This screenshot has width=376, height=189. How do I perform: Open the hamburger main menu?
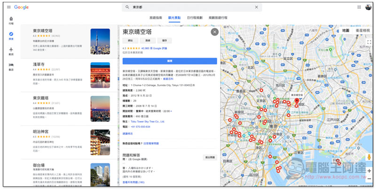tap(9, 7)
